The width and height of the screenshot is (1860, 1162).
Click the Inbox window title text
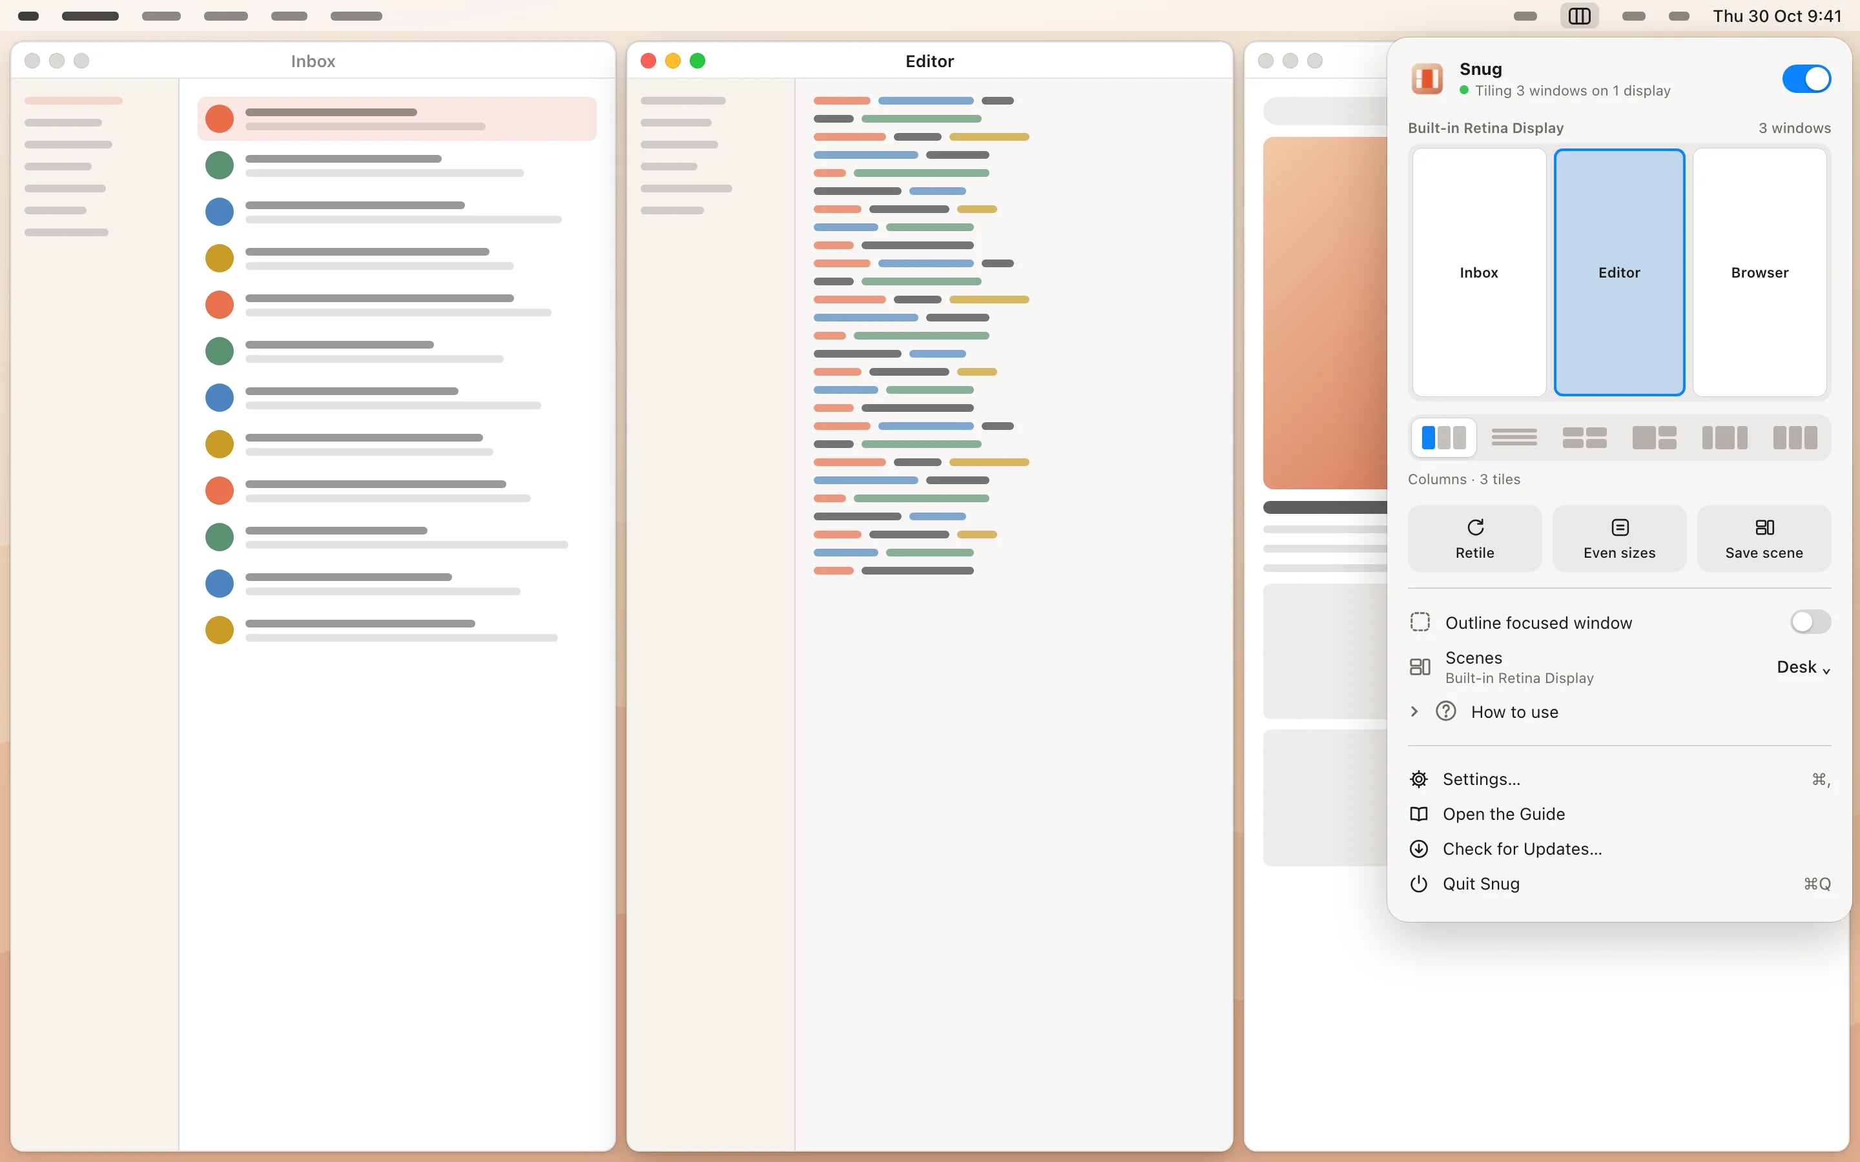coord(313,61)
